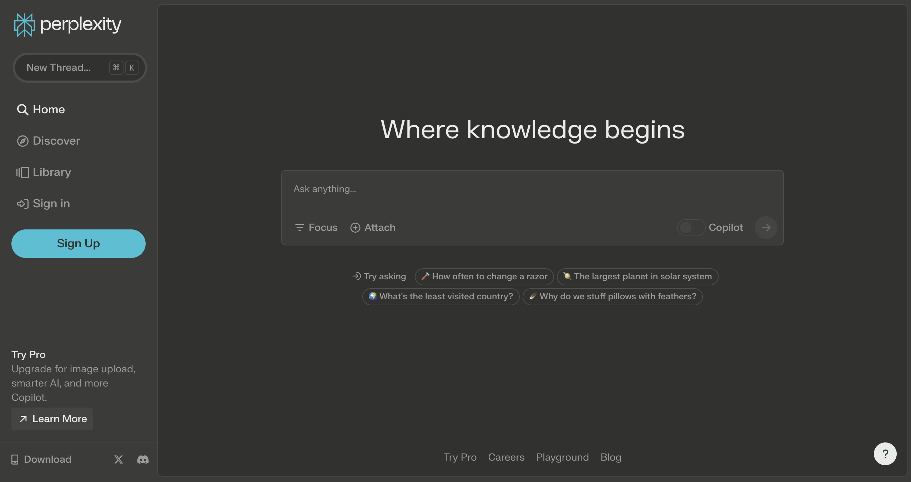Open New Thread search box
Viewport: 911px width, 482px height.
[x=80, y=68]
